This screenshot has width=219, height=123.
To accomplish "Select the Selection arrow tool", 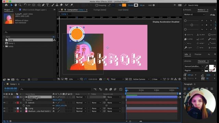I will tap(11, 5).
